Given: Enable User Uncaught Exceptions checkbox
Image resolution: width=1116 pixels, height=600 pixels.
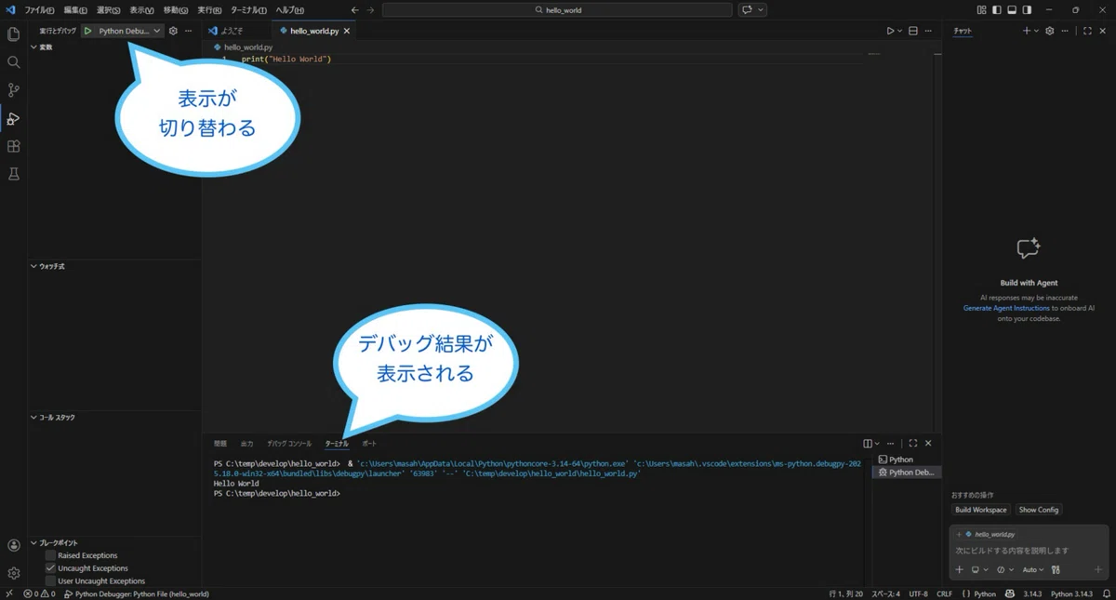Looking at the screenshot, I should pyautogui.click(x=50, y=580).
